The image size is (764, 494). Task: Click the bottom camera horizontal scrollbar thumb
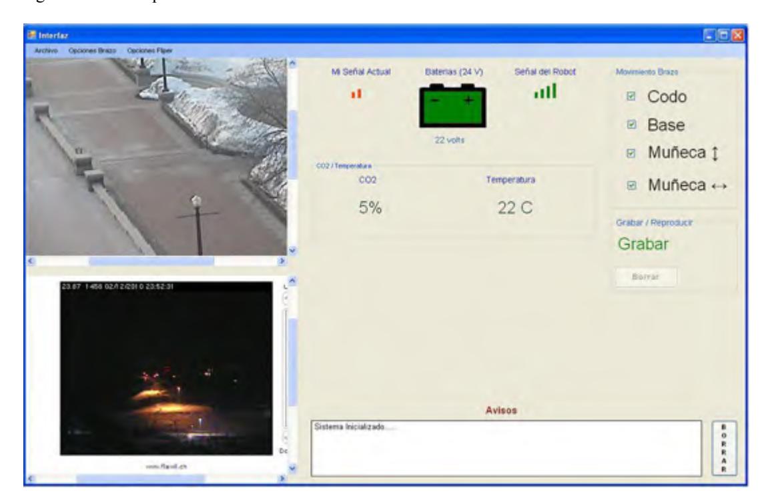coord(140,479)
